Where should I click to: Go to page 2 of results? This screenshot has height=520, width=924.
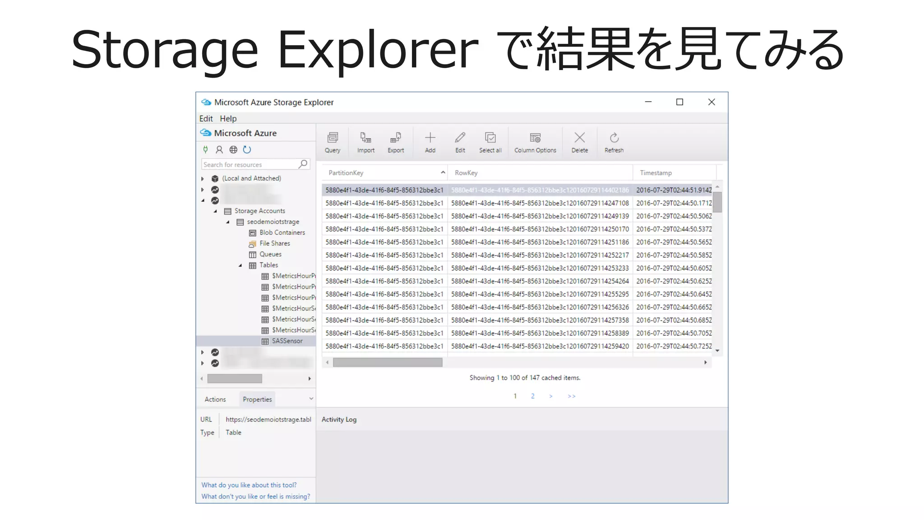pos(533,396)
